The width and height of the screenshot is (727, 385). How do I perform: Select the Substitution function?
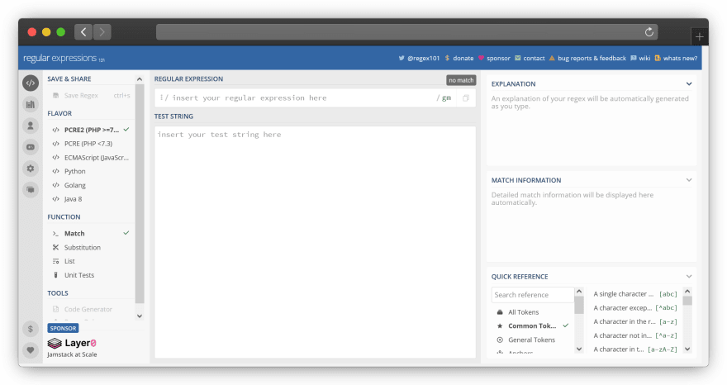point(90,247)
